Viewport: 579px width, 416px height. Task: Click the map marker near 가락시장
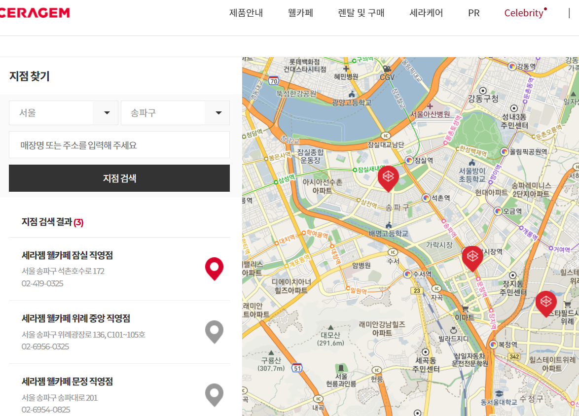coord(472,258)
